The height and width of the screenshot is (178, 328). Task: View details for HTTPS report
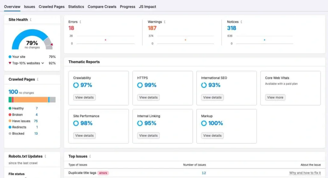(148, 97)
